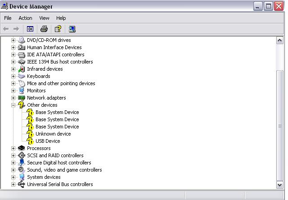
Task: Expand the Human Interface Devices node
Action: pyautogui.click(x=13, y=47)
